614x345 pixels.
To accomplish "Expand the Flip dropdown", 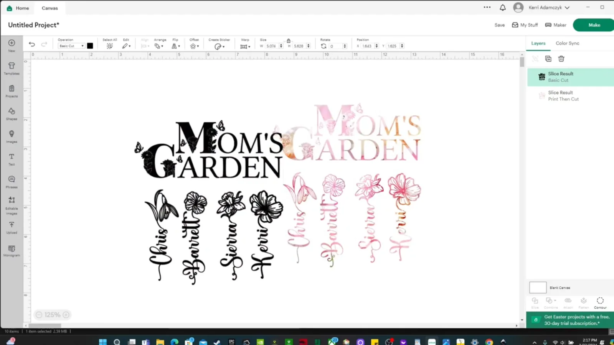I will click(x=176, y=46).
